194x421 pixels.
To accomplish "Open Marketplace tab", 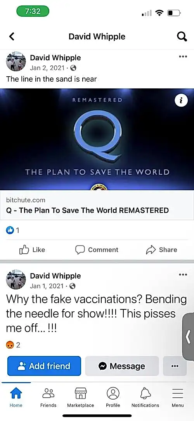I will point(81,398).
